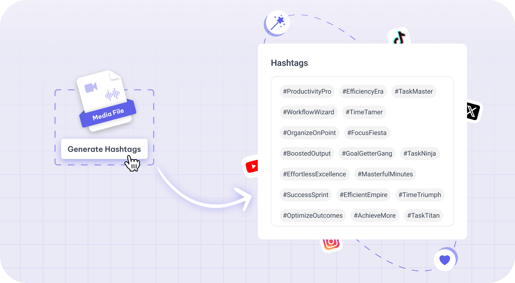Choose the #EfficiencyEra hashtag
This screenshot has width=515, height=283.
pos(363,91)
